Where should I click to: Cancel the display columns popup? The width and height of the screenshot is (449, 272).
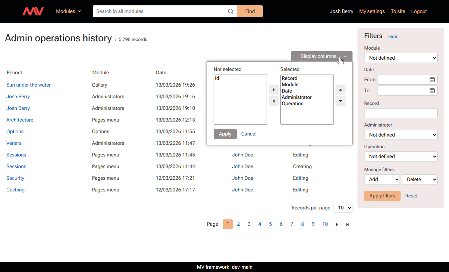pyautogui.click(x=249, y=134)
